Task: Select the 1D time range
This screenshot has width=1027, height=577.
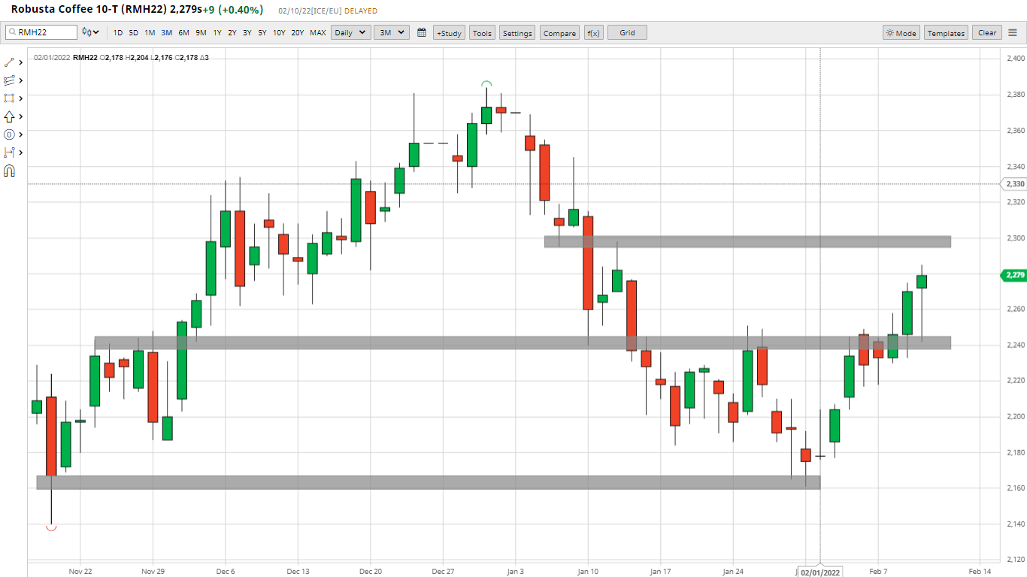Action: point(118,33)
